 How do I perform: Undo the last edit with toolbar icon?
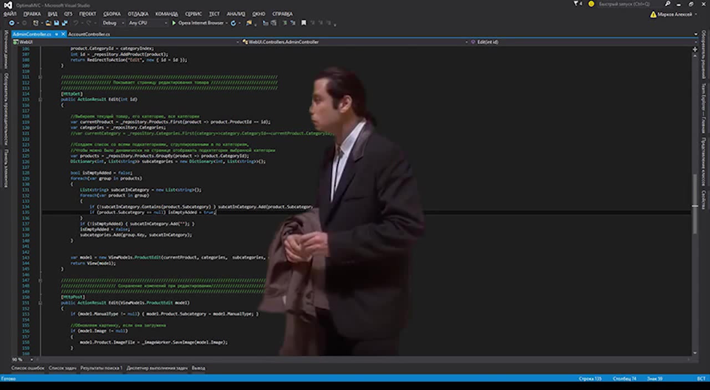tap(75, 23)
